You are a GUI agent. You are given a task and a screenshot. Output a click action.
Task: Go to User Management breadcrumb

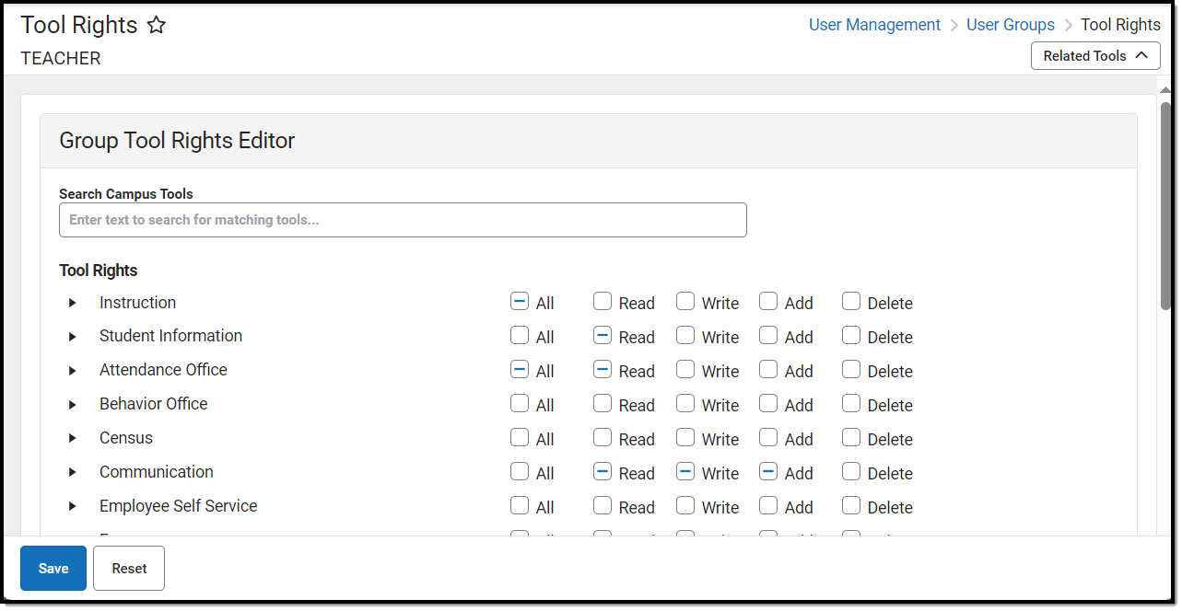click(874, 25)
